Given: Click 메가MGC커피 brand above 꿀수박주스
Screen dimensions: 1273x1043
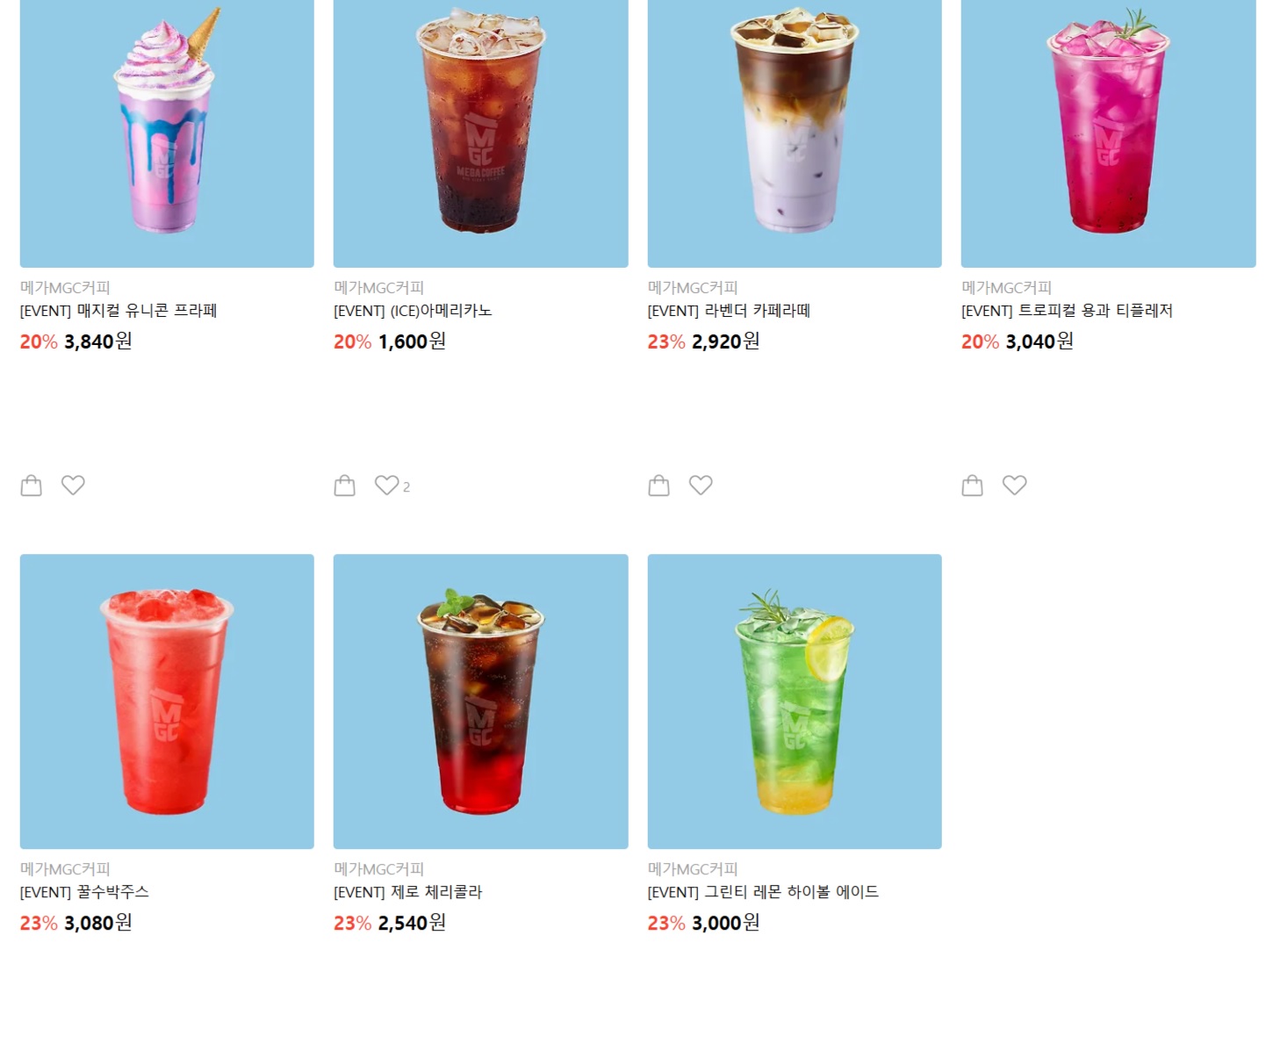Looking at the screenshot, I should pos(65,869).
